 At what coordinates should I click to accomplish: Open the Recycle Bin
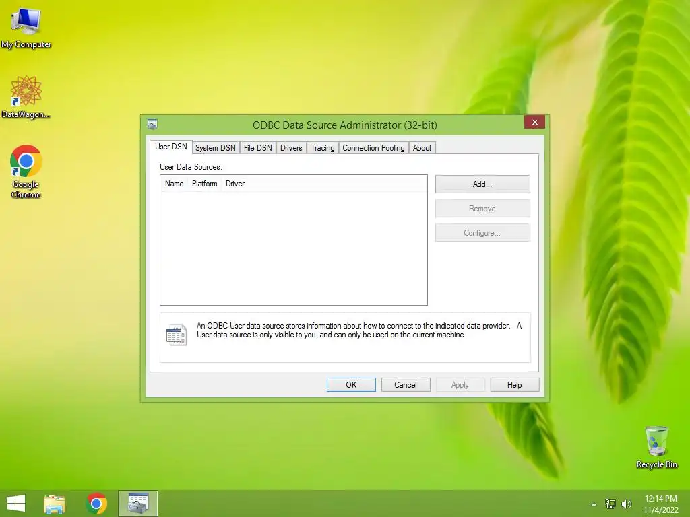[x=656, y=447]
